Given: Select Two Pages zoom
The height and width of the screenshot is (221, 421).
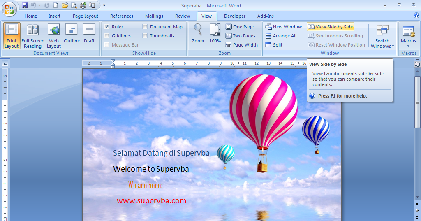Looking at the screenshot, I should click(240, 36).
